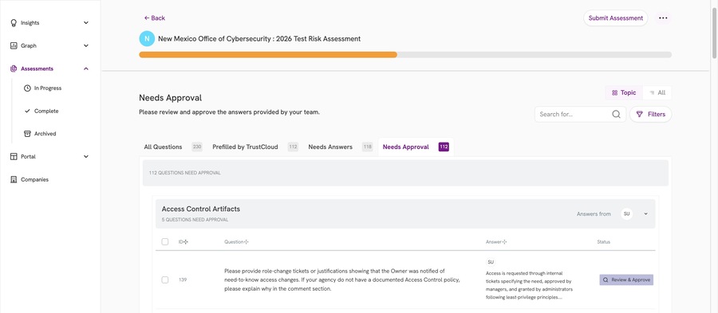Click the answer text for question 139
Image resolution: width=718 pixels, height=313 pixels.
pyautogui.click(x=530, y=285)
